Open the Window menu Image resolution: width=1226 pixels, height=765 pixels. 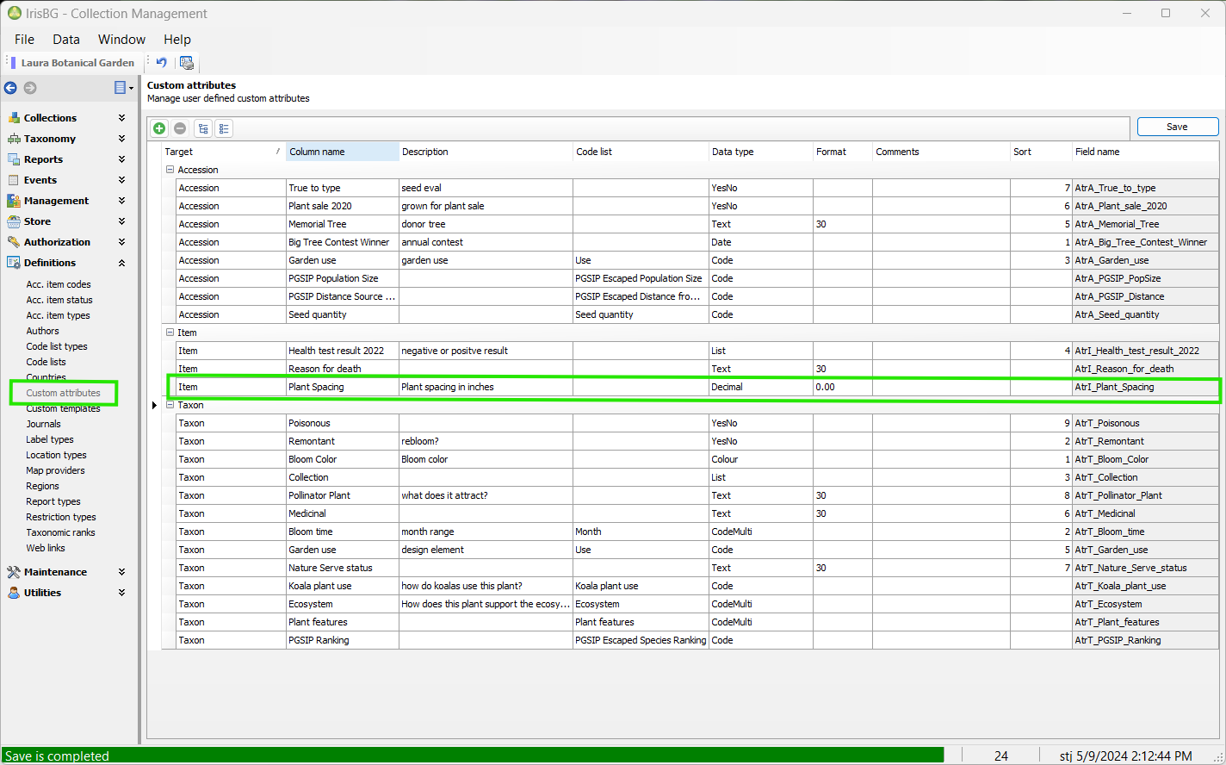point(121,40)
